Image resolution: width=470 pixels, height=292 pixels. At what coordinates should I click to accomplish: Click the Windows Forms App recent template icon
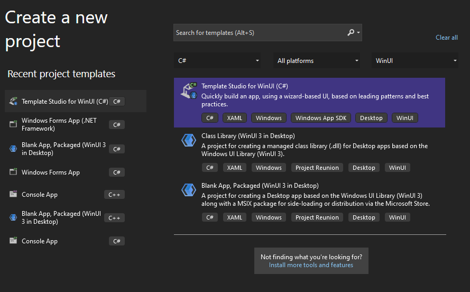coord(13,172)
